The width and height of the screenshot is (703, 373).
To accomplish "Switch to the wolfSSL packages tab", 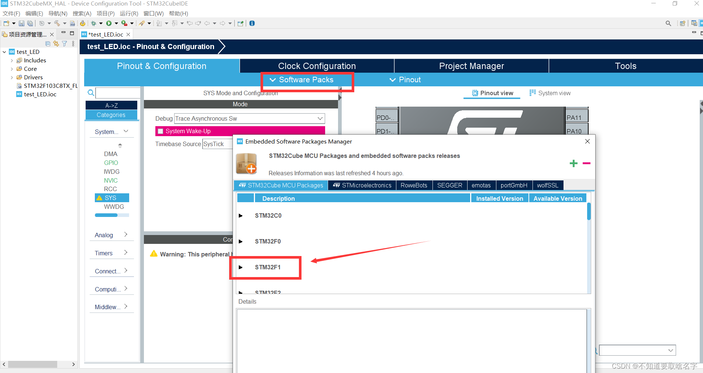I will [548, 185].
